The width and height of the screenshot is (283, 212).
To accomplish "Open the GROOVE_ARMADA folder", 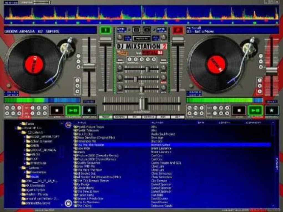I will click(x=43, y=150).
